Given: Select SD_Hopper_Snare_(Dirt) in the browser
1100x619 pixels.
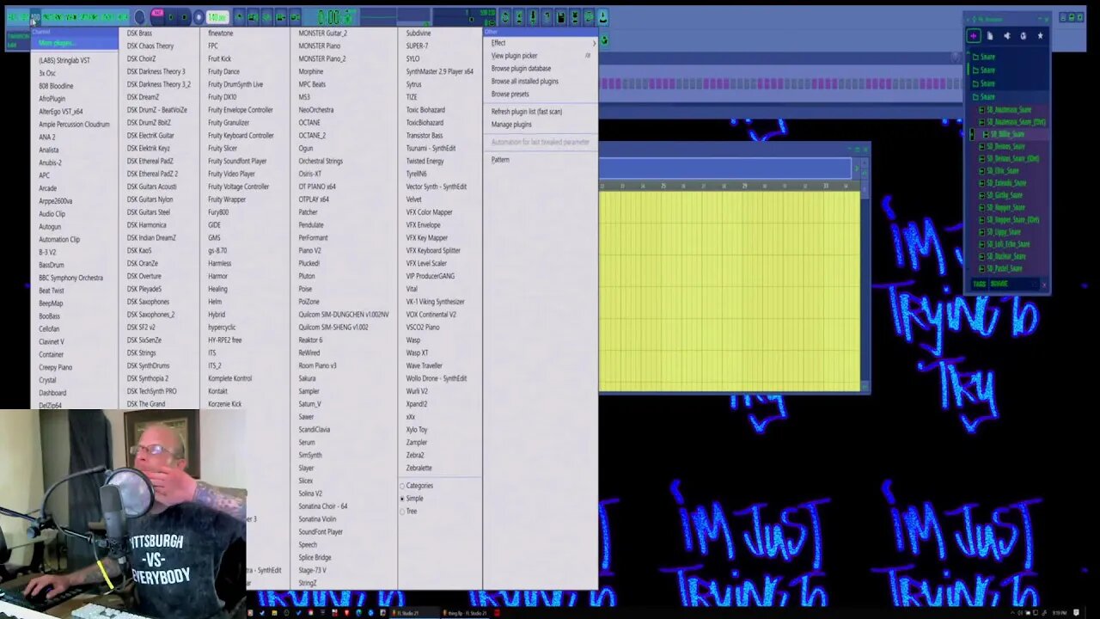Looking at the screenshot, I should click(x=1013, y=220).
